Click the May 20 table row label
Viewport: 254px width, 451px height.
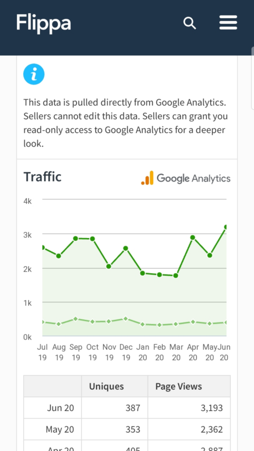click(x=60, y=429)
